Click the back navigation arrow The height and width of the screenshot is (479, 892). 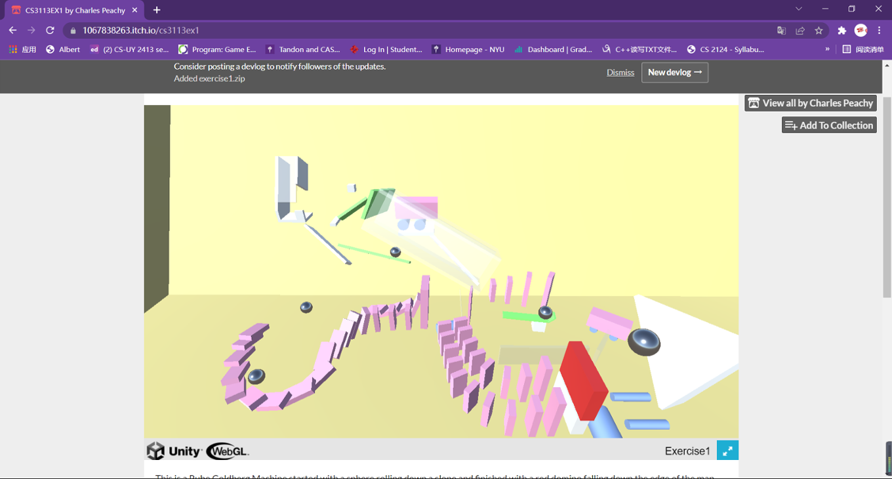12,30
